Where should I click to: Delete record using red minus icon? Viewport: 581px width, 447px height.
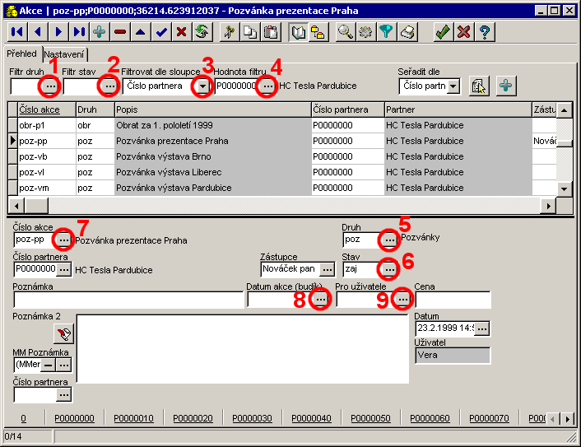click(x=120, y=32)
